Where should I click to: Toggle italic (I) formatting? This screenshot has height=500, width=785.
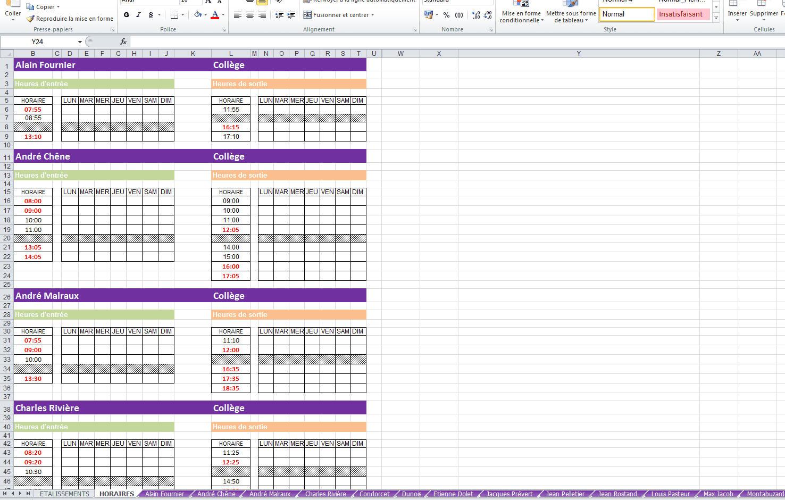click(138, 15)
